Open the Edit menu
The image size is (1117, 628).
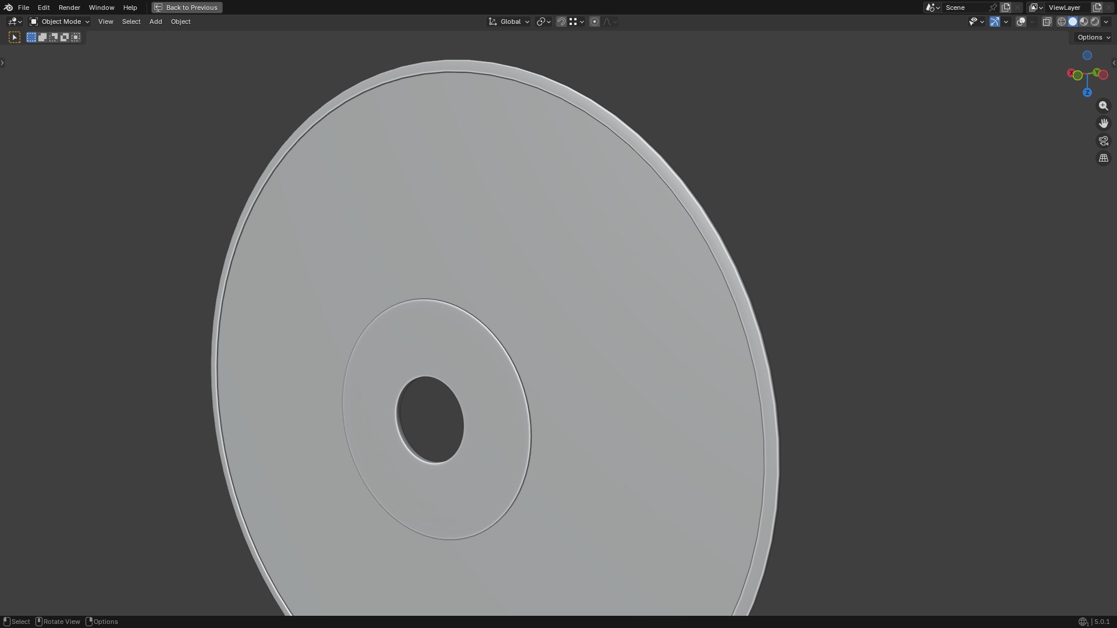pyautogui.click(x=44, y=8)
